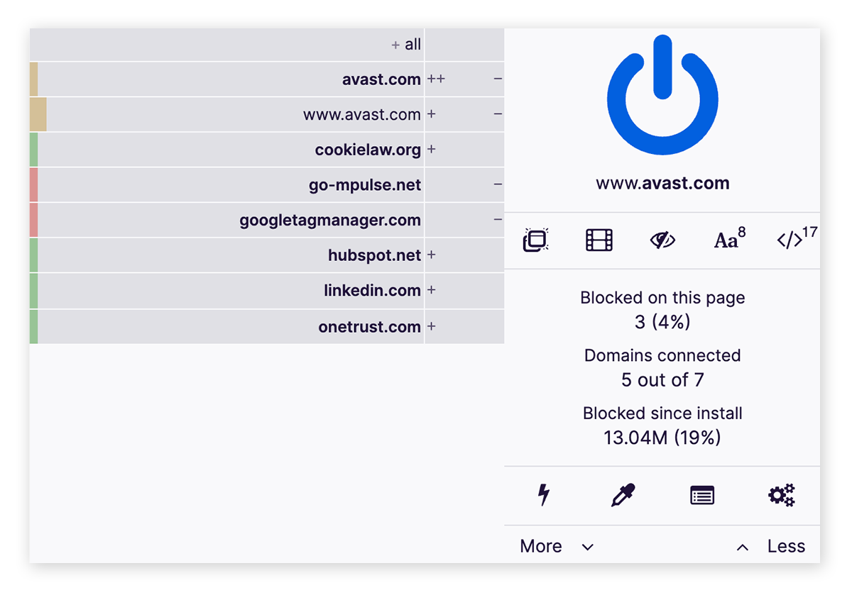Image resolution: width=852 pixels, height=595 pixels.
Task: Disable cosmetic filtering with the eye icon
Action: 662,240
